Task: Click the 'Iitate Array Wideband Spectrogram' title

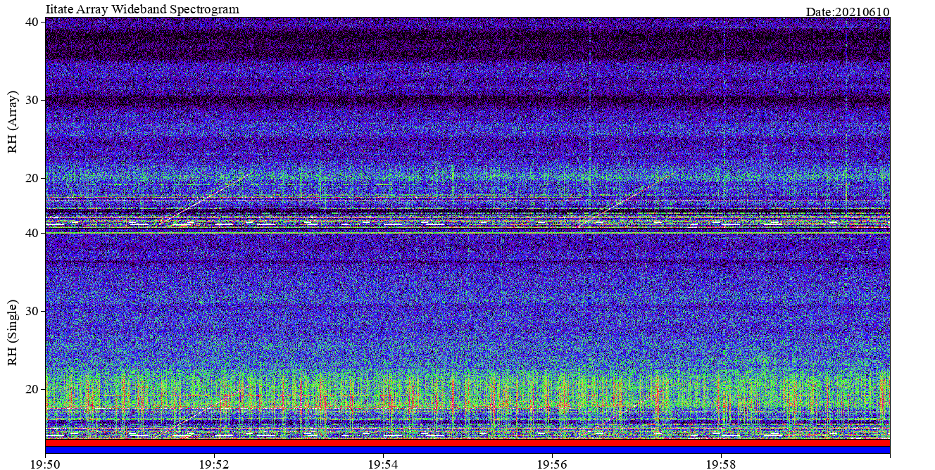Action: (x=142, y=9)
